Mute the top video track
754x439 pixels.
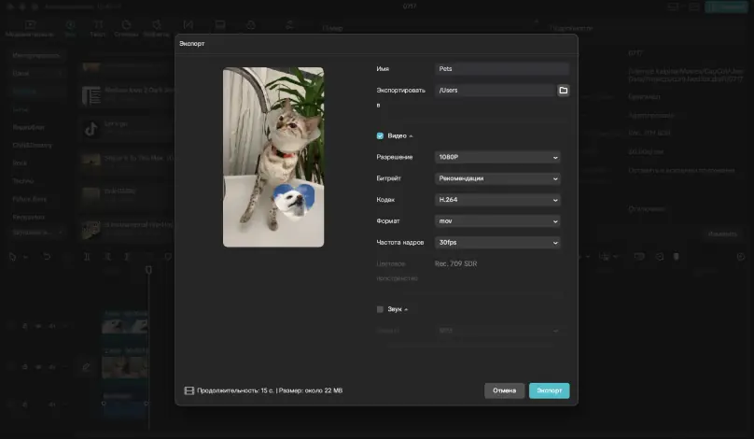click(52, 326)
